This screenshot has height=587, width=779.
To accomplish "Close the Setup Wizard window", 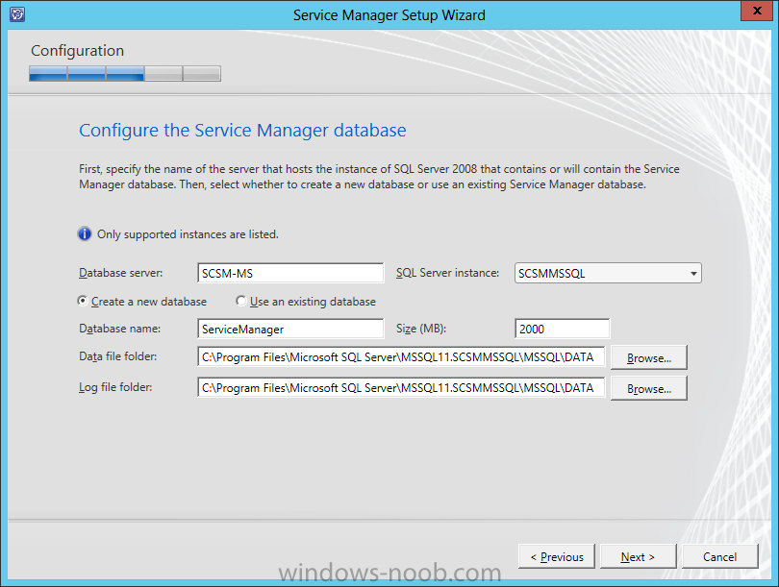I will coord(757,11).
